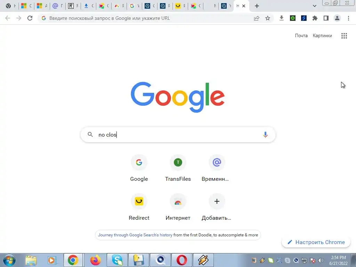This screenshot has width=356, height=267.
Task: Open Opera browser from taskbar
Action: coord(182,260)
